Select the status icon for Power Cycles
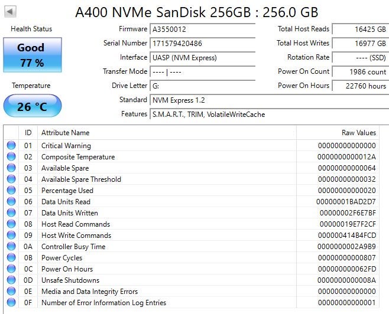Image resolution: width=389 pixels, height=314 pixels. click(x=11, y=257)
